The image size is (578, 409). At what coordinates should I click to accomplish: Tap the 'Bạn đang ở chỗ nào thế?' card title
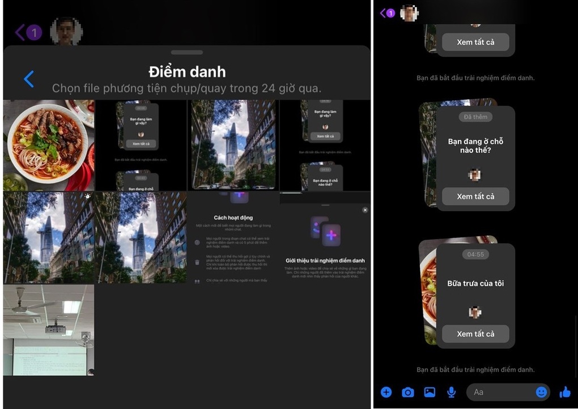(x=475, y=146)
